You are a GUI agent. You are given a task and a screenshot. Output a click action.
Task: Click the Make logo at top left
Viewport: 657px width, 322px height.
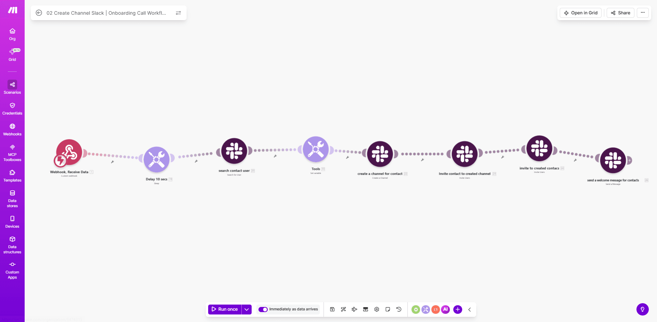[12, 10]
